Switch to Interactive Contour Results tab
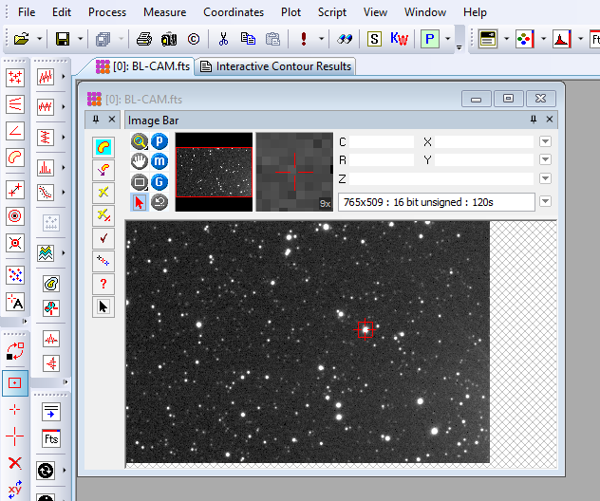The height and width of the screenshot is (501, 600). [x=275, y=66]
